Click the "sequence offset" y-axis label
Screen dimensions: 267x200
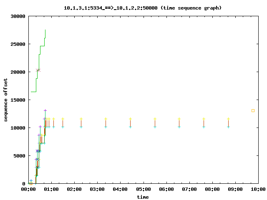6,100
